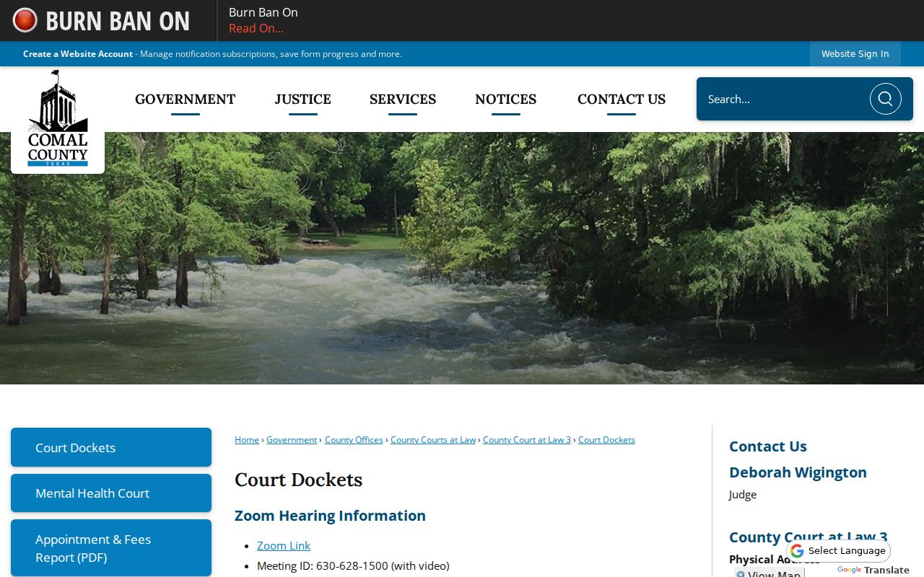This screenshot has height=577, width=924.
Task: Click the Google logo in language selector
Action: tap(797, 551)
